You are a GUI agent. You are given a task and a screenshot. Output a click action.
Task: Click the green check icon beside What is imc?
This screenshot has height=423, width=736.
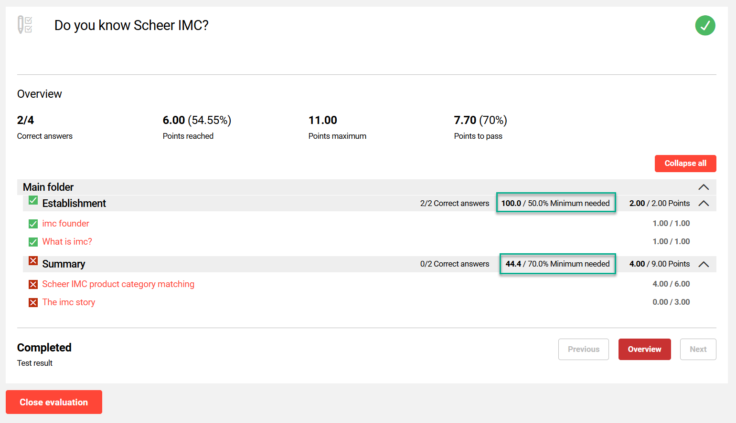33,242
